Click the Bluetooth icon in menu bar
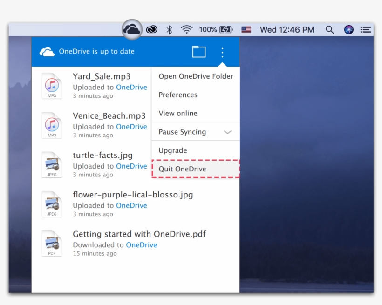 tap(170, 29)
